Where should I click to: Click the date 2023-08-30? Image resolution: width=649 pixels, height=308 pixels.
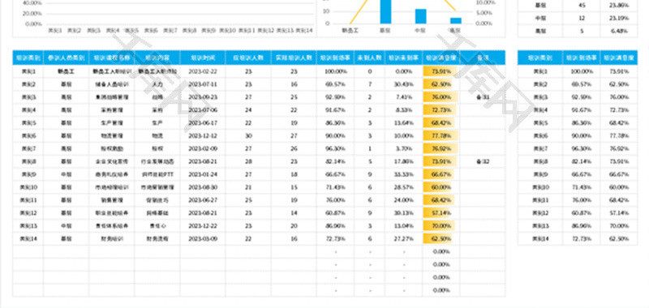point(202,187)
